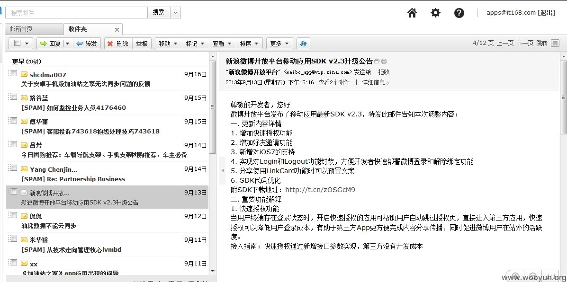The width and height of the screenshot is (567, 282).
Task: Click envelope icon for 路谷蓝 email
Action: 24,98
